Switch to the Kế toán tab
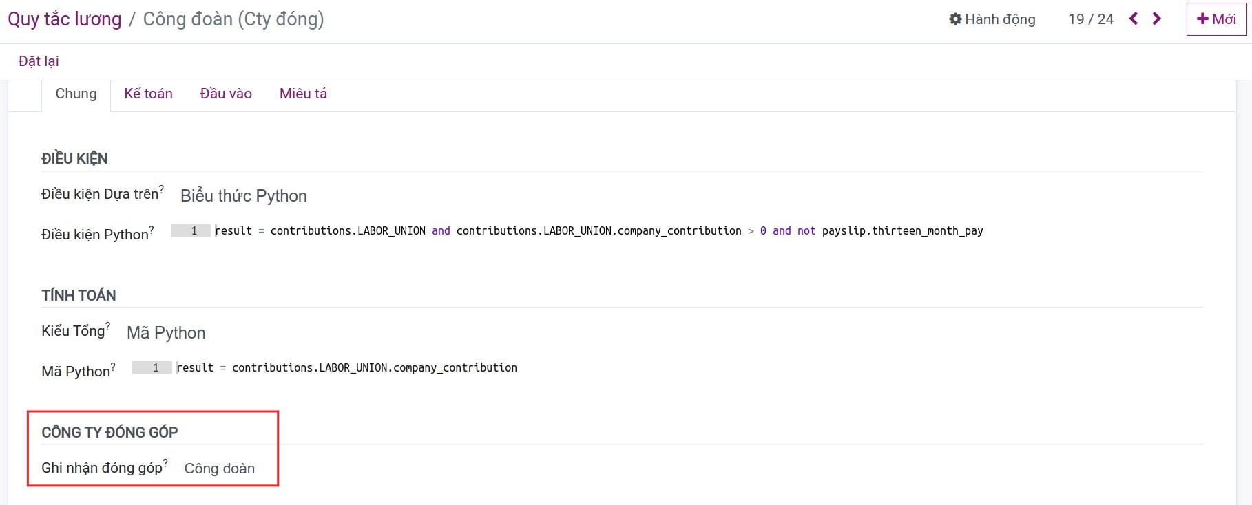Image resolution: width=1252 pixels, height=505 pixels. (148, 94)
